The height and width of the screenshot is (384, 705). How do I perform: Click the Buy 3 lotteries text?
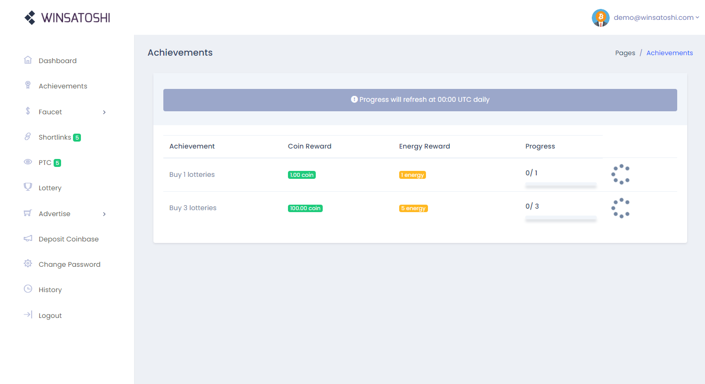click(193, 208)
